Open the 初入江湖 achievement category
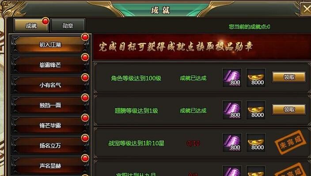 point(50,44)
